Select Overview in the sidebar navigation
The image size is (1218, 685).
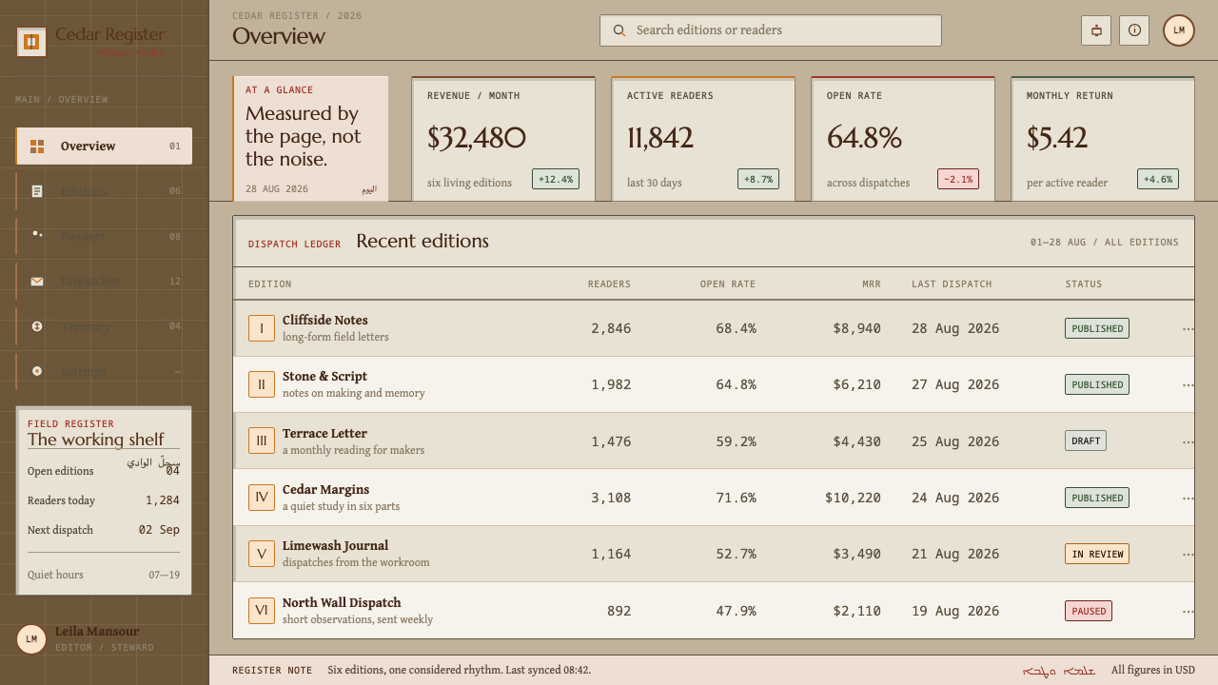coord(104,147)
